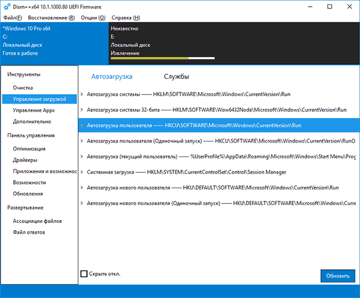The height and width of the screenshot is (298, 360).
Task: Expand 'Автозагрузка системы 32-бита' entry arrow
Action: click(x=82, y=110)
